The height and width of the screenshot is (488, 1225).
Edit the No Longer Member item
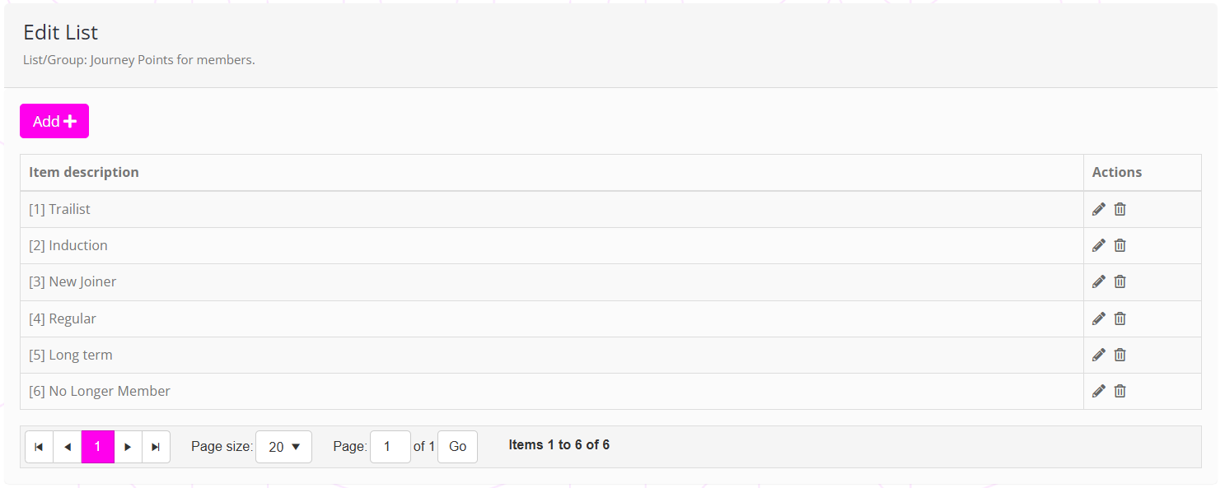tap(1098, 391)
